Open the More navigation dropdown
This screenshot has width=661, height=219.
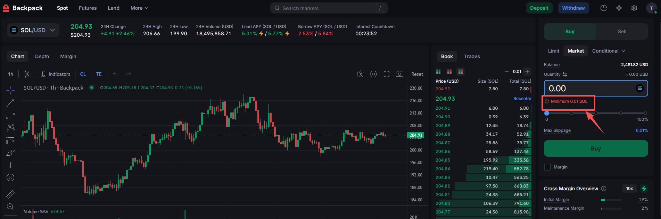pyautogui.click(x=139, y=8)
